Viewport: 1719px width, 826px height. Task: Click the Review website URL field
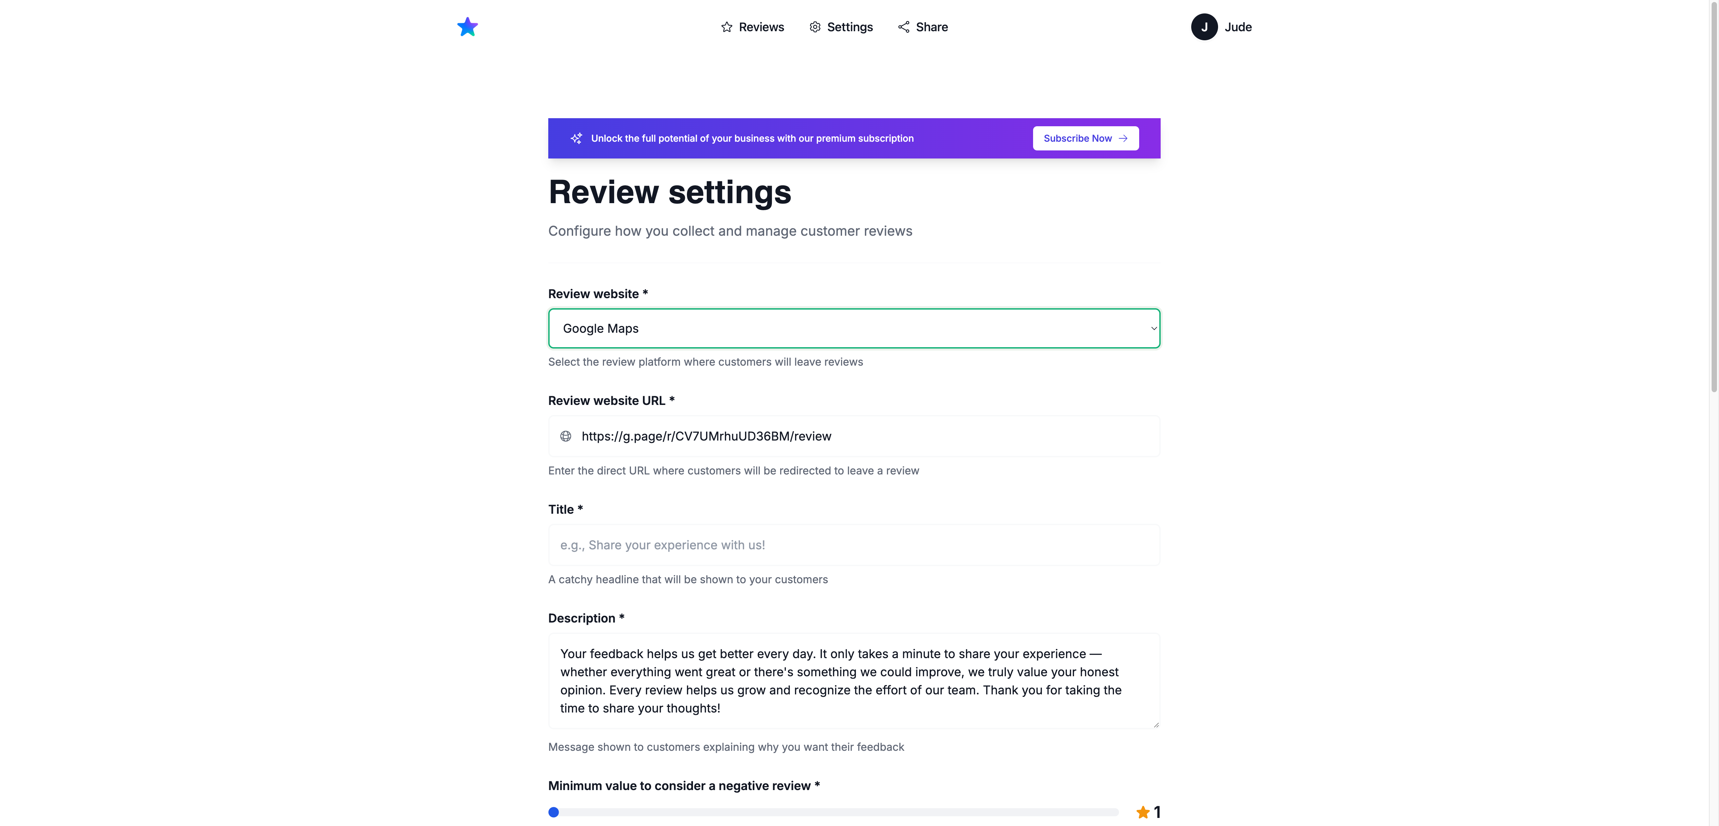[853, 437]
